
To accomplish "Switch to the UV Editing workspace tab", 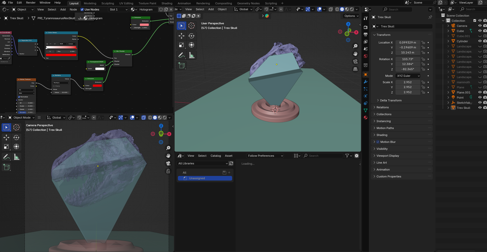I will [126, 3].
